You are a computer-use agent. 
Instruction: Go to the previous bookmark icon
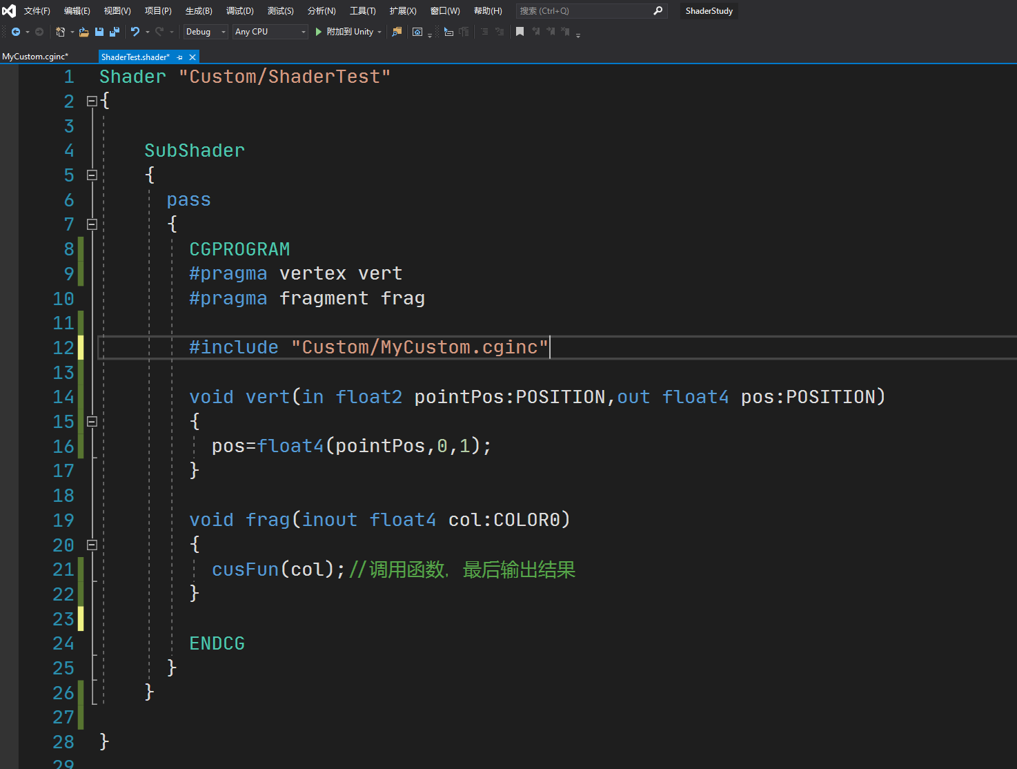(535, 32)
